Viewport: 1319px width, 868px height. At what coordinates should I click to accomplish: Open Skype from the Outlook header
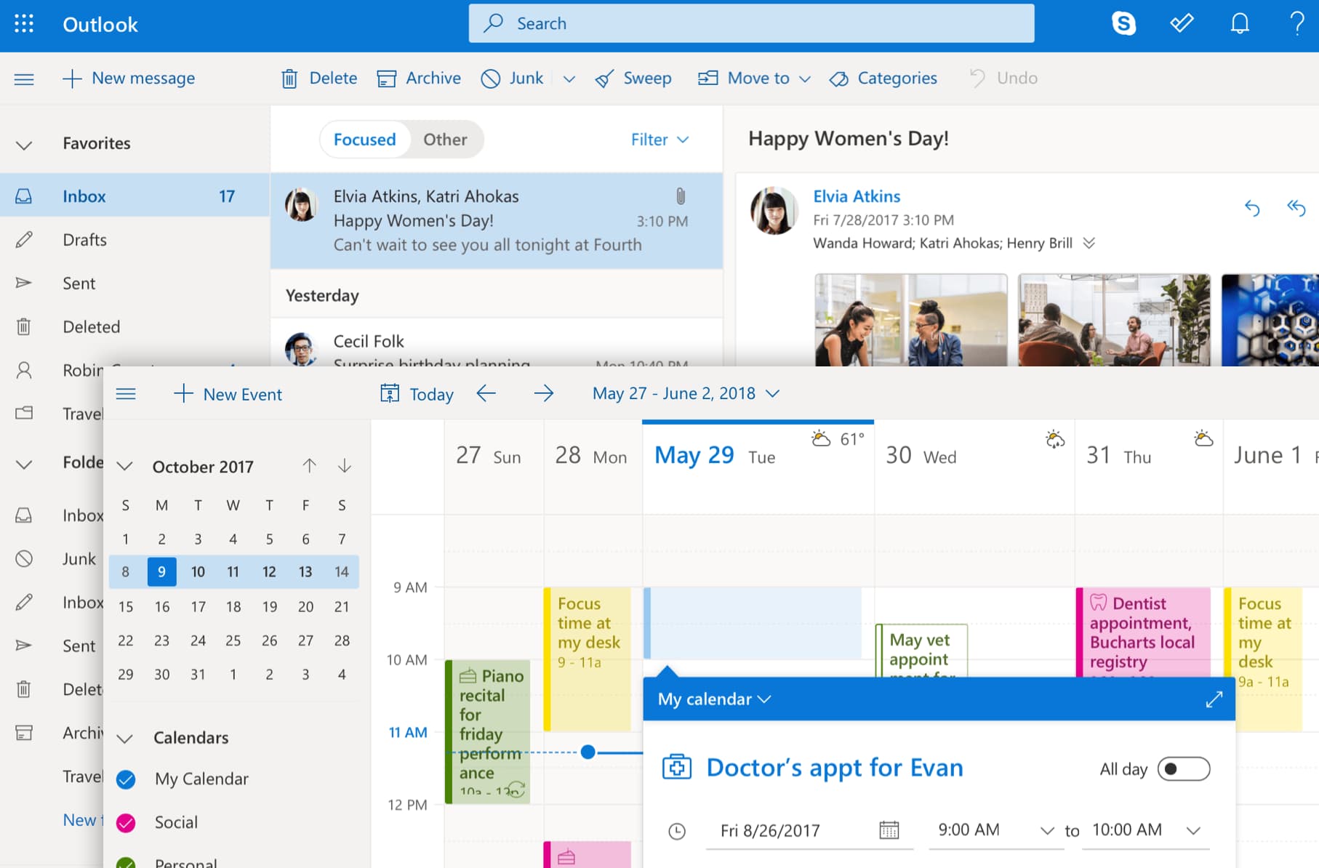1123,23
